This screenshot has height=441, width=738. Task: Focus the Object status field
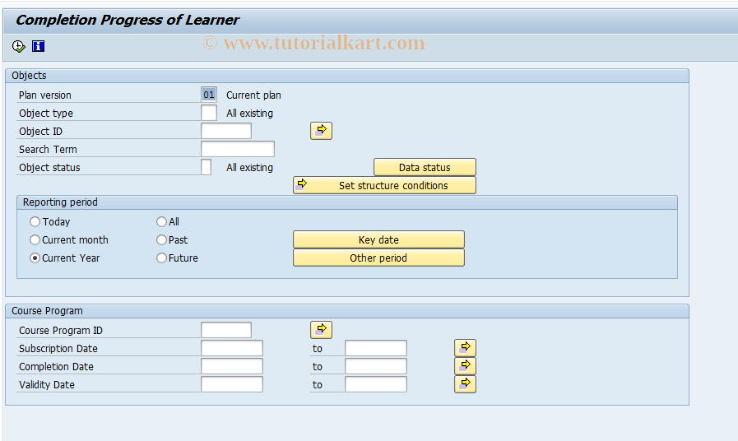coord(207,167)
